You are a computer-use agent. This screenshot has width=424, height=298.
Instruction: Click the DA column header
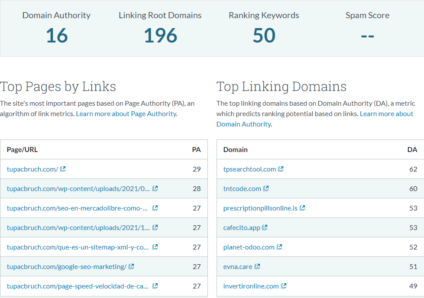pos(412,149)
